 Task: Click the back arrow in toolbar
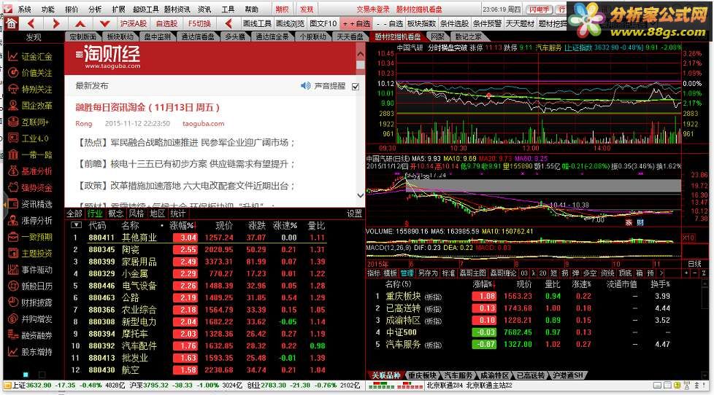click(31, 23)
